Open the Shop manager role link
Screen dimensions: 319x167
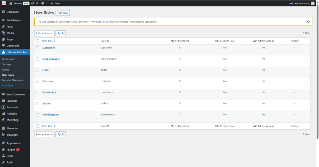(x=51, y=59)
